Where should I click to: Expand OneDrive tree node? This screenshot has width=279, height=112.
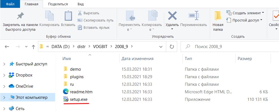tap(4, 86)
